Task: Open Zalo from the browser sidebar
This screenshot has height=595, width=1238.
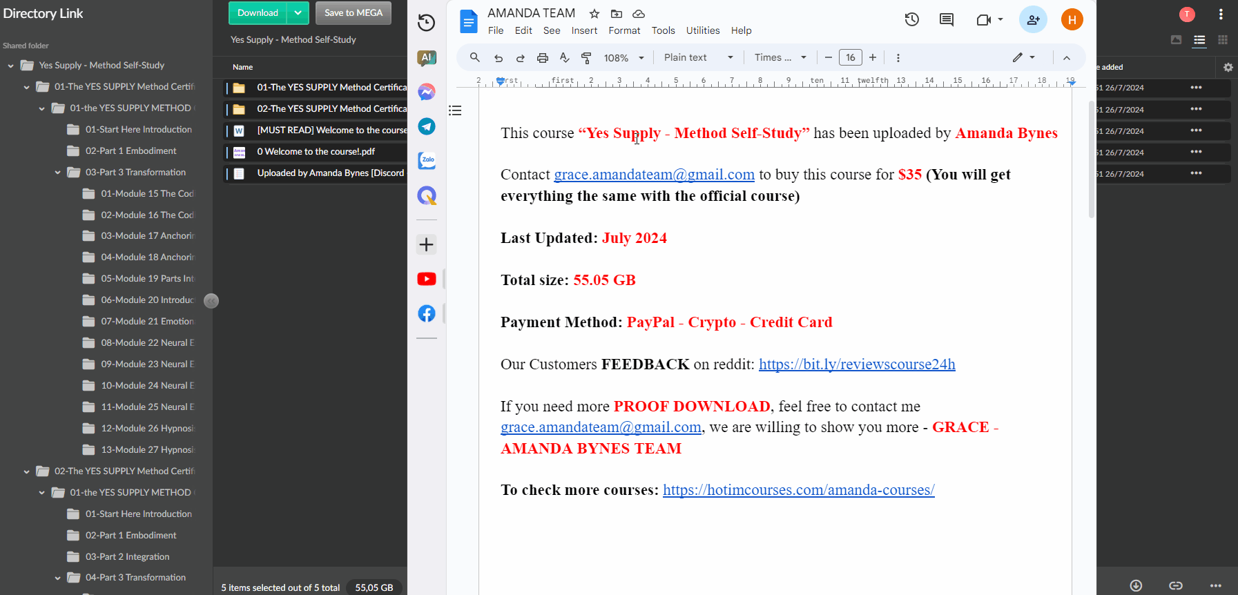Action: pyautogui.click(x=427, y=160)
